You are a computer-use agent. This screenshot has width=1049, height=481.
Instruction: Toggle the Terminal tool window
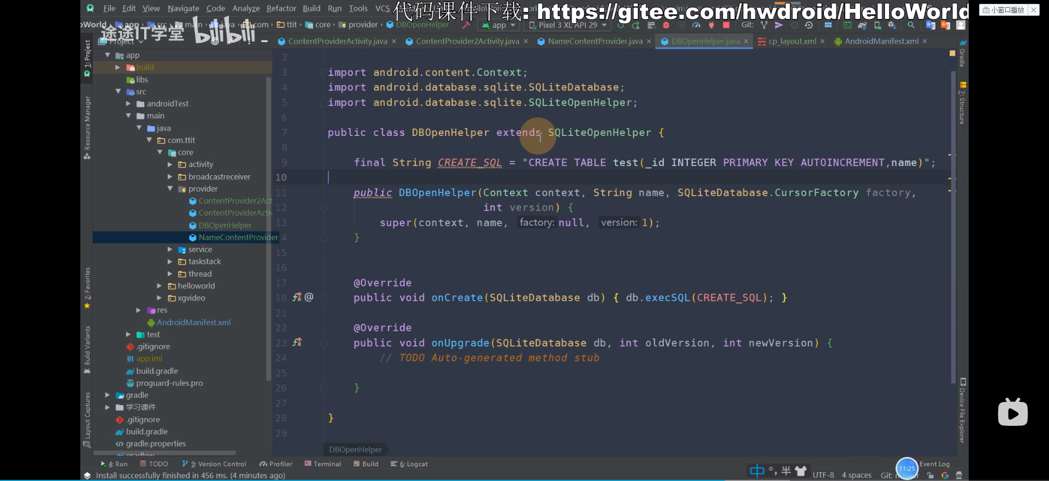pos(323,464)
